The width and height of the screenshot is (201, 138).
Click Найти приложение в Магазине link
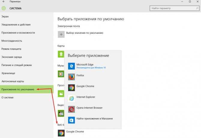(x=94, y=118)
